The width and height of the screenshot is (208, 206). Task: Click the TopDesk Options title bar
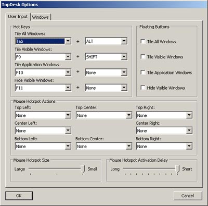tap(104, 5)
